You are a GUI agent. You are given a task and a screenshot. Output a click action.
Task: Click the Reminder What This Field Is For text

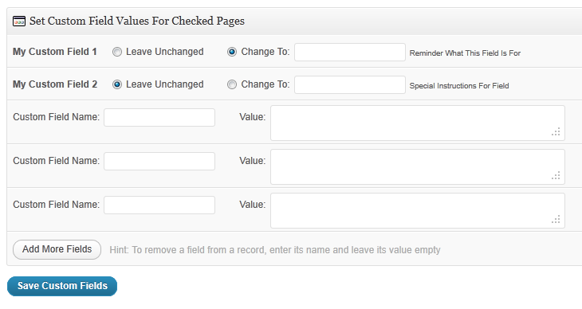click(465, 53)
